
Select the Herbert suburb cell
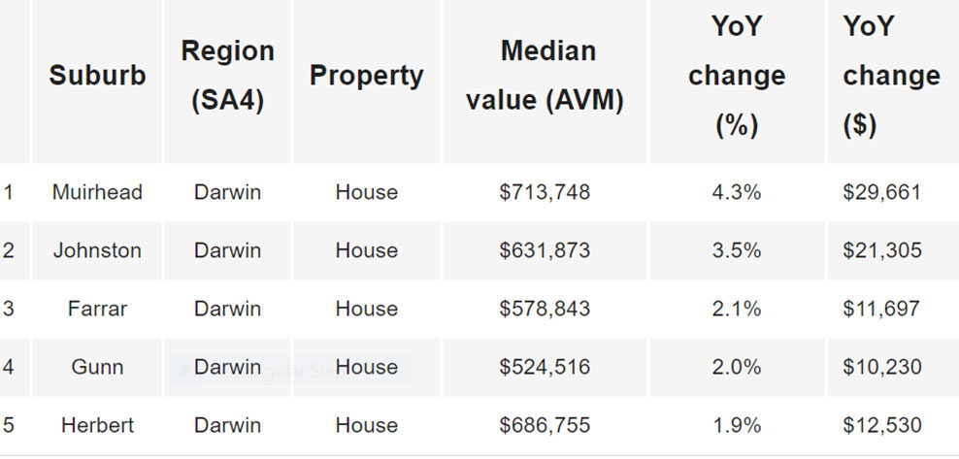point(97,425)
